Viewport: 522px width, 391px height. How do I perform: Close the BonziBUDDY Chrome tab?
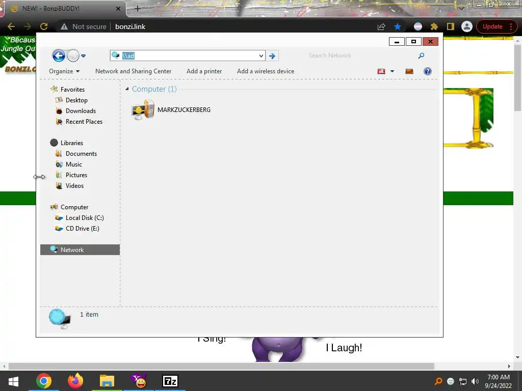pos(118,9)
